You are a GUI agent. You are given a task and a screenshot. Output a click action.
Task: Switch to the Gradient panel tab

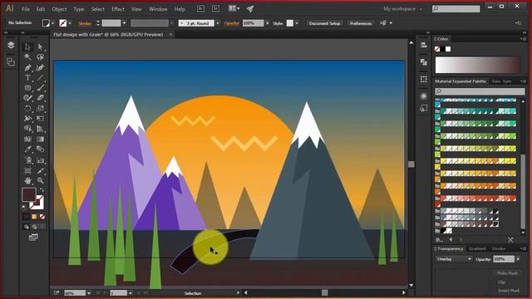pos(477,249)
